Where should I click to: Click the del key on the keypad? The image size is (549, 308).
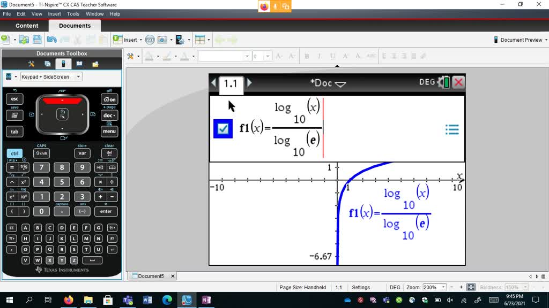(109, 153)
